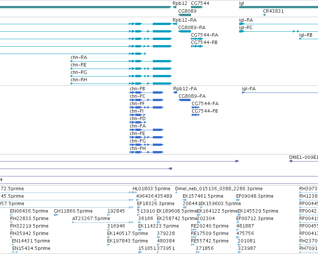Select the igl-PA protein label

(248, 89)
